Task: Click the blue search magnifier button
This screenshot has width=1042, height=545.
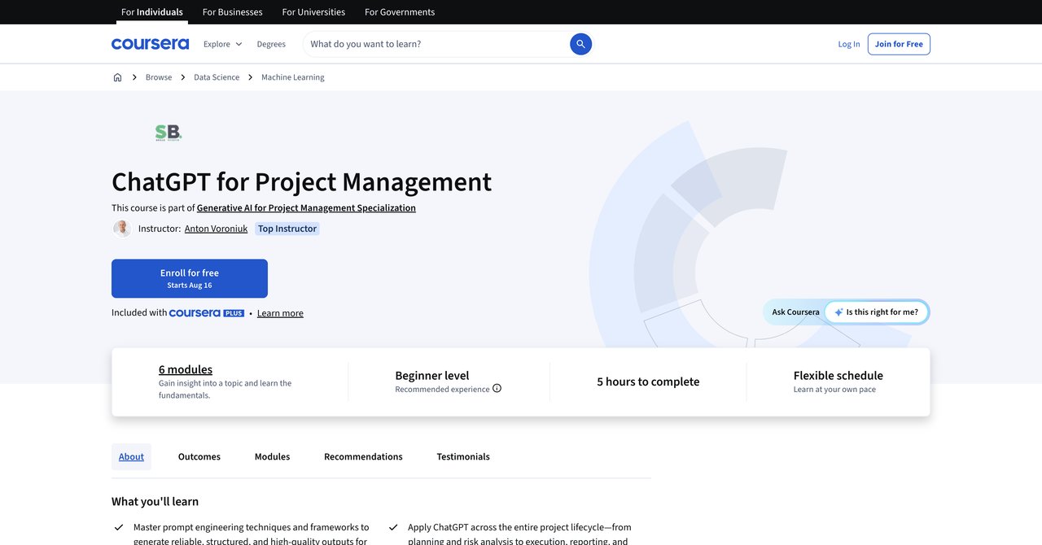Action: coord(580,44)
